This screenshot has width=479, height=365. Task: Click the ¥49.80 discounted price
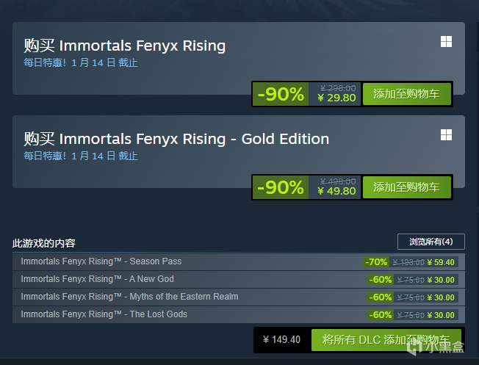point(336,191)
